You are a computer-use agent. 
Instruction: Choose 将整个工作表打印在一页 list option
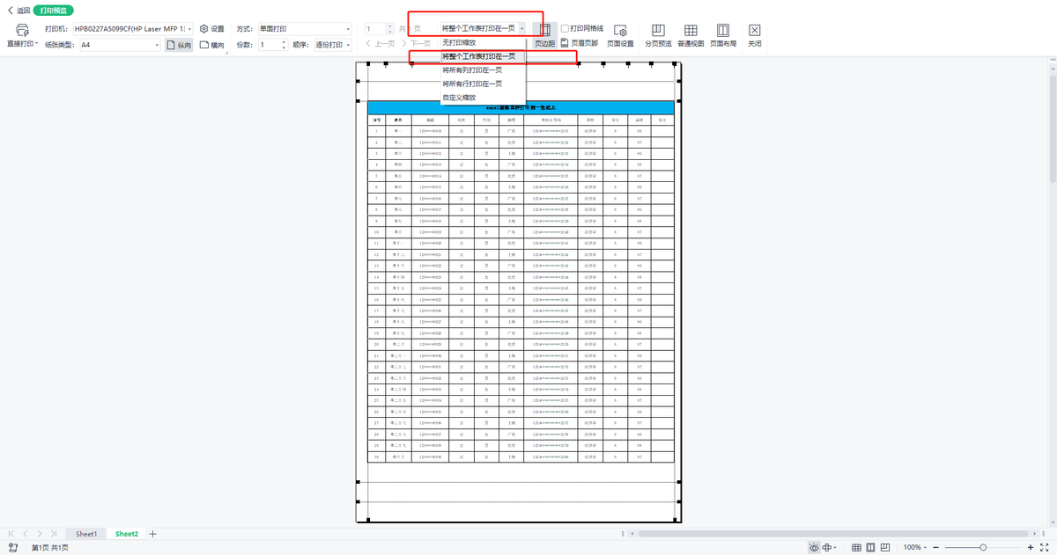click(x=483, y=56)
